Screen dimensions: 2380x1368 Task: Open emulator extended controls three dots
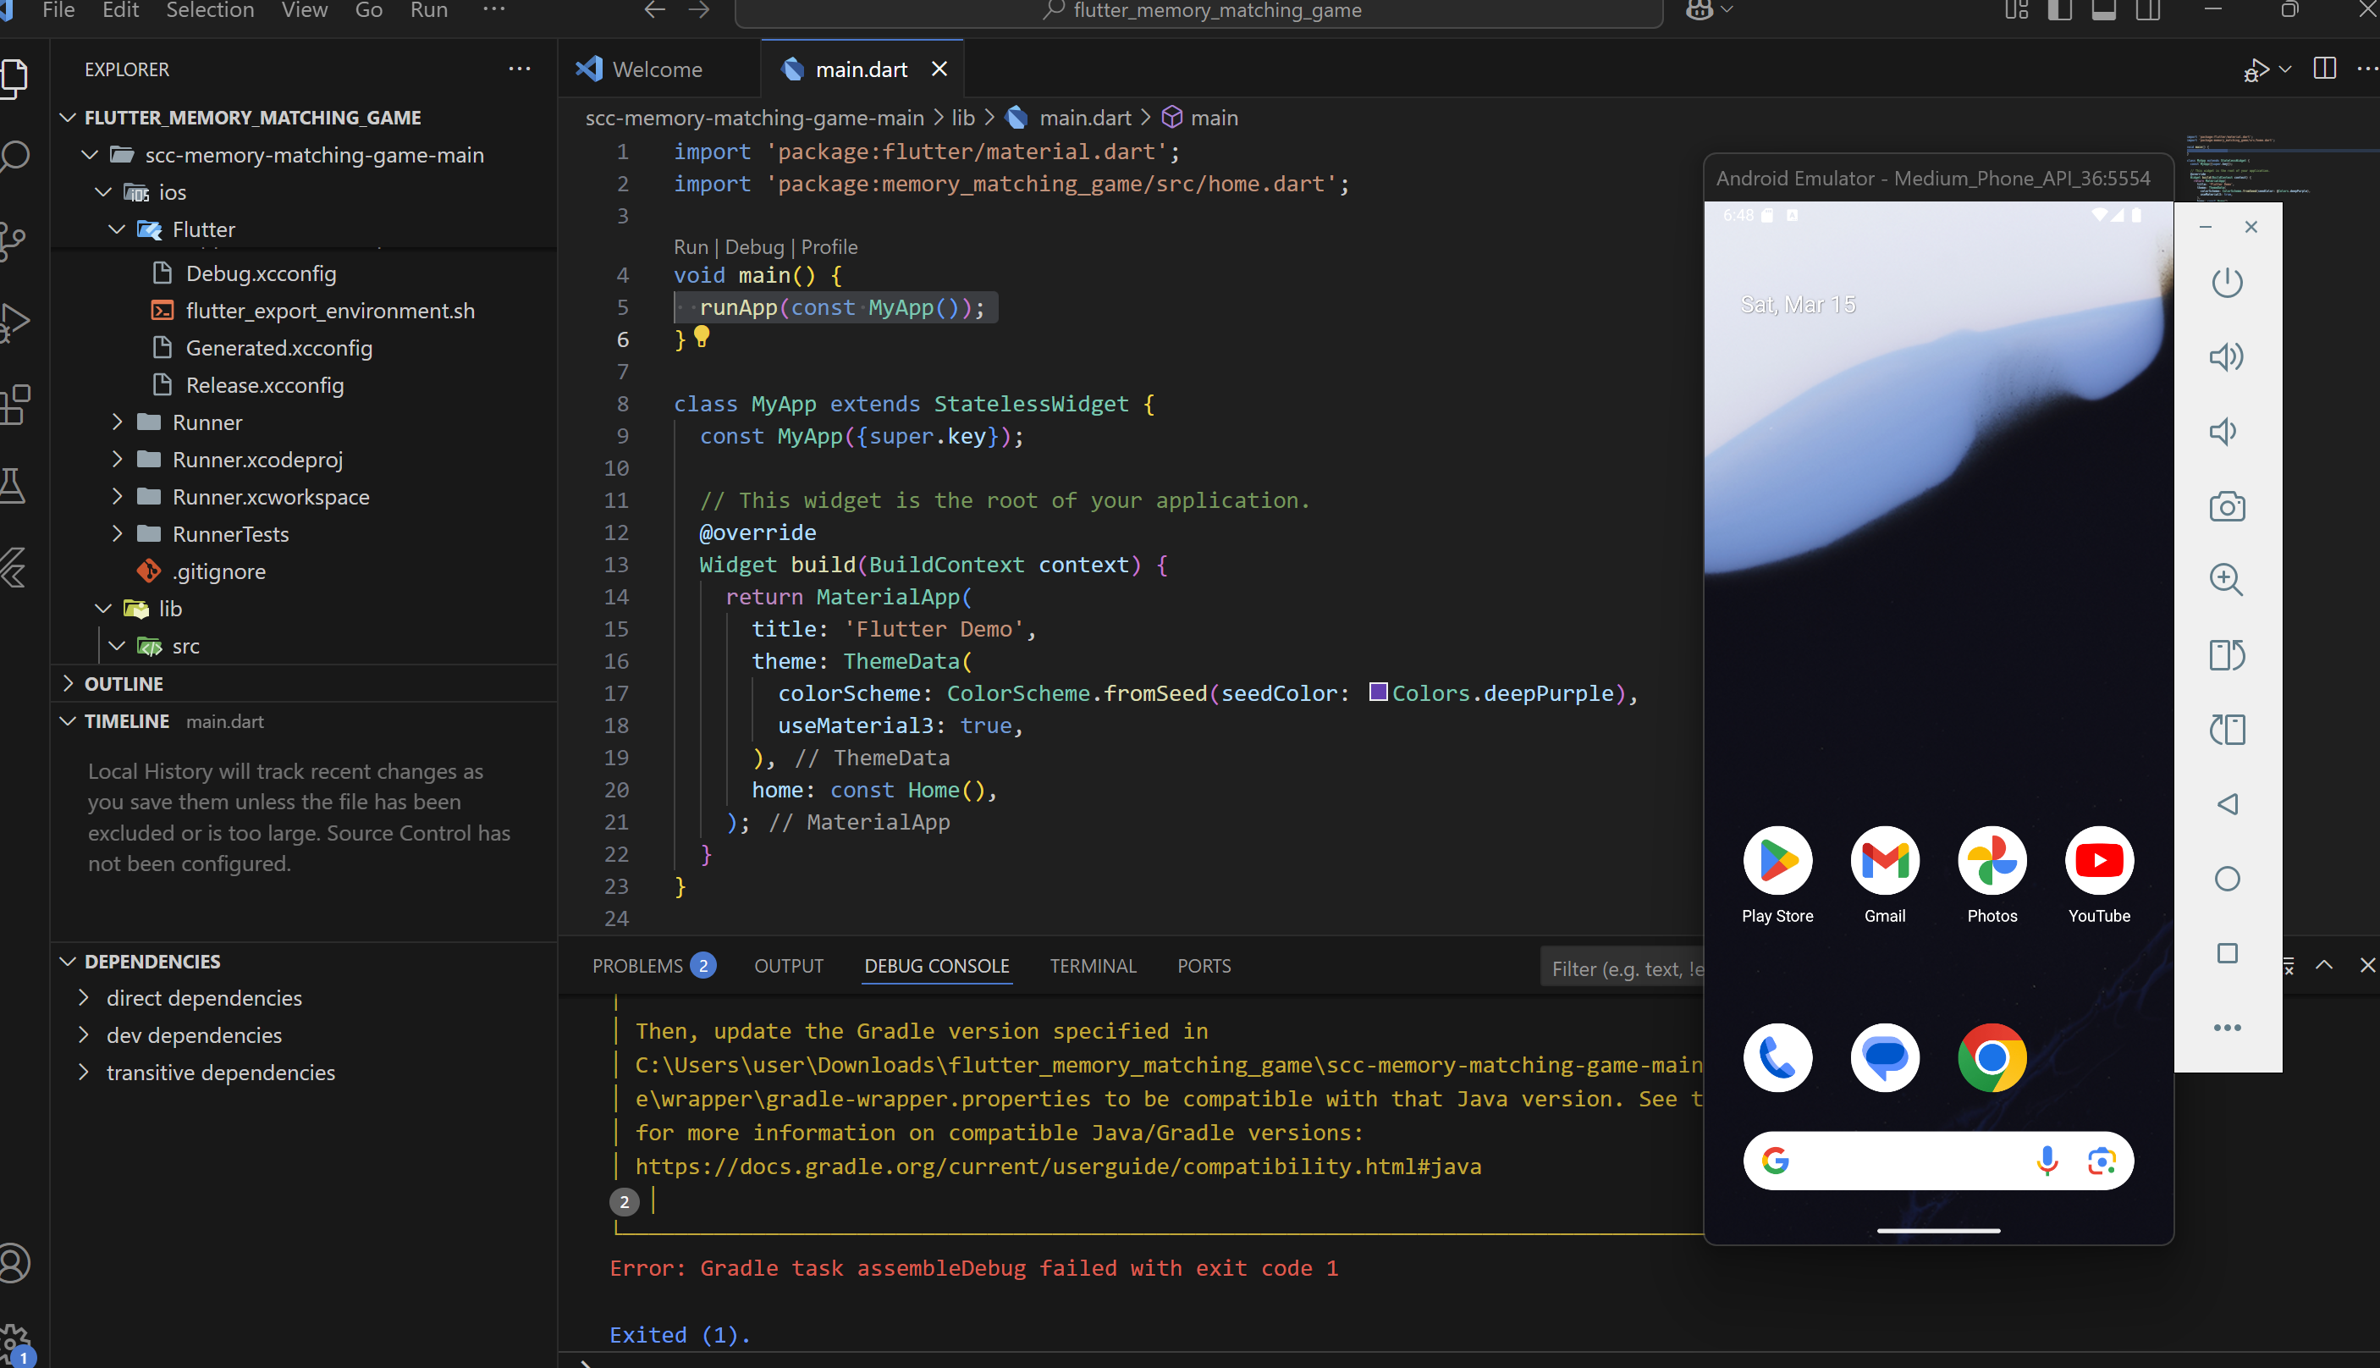(2227, 1028)
